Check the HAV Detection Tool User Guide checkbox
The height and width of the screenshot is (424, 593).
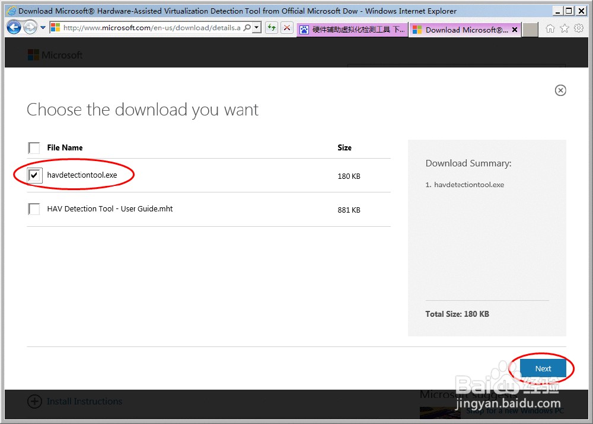click(x=34, y=209)
